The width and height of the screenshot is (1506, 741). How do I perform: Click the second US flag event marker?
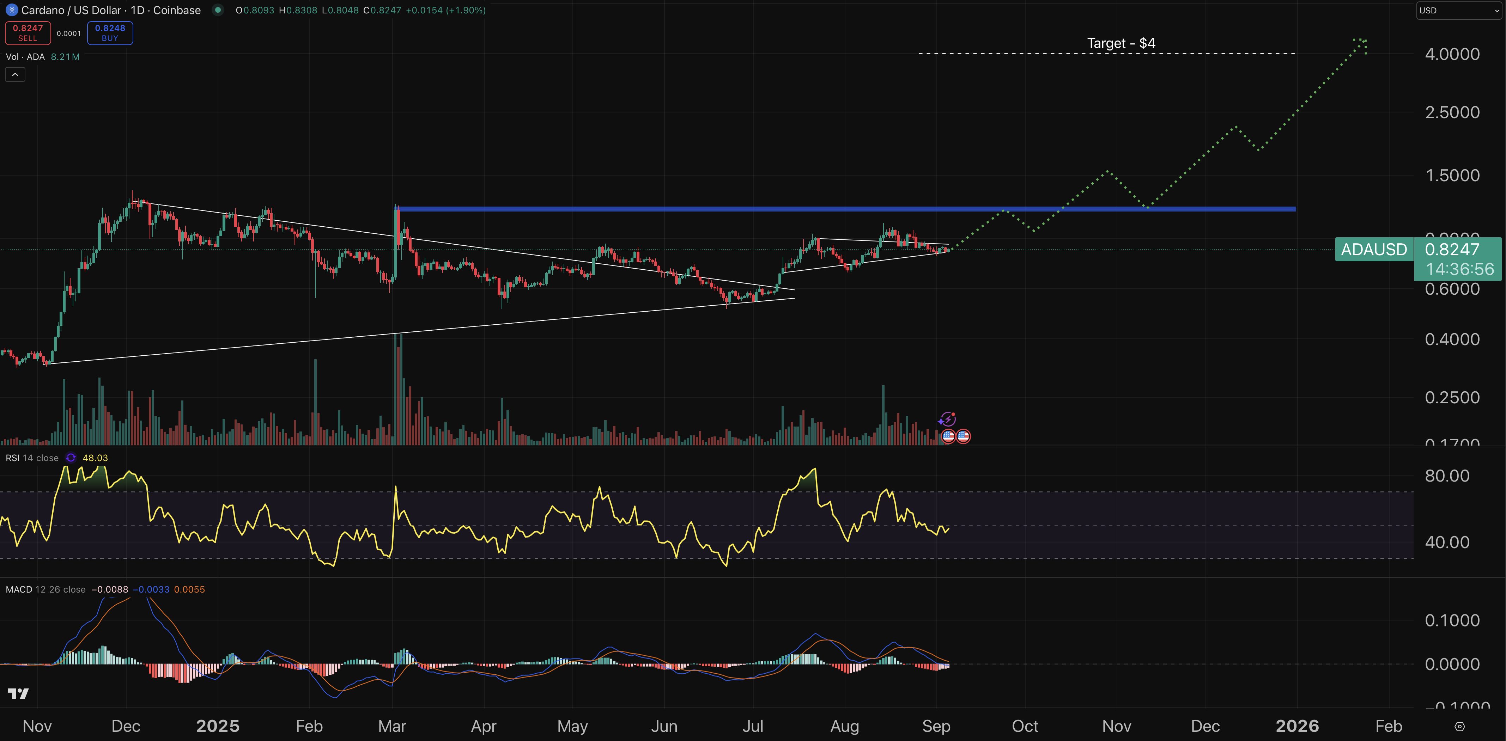click(964, 436)
